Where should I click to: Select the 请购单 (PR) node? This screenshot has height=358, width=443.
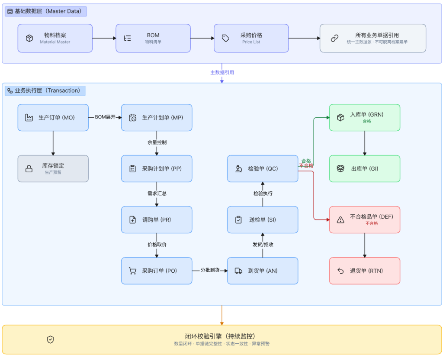[157, 220]
